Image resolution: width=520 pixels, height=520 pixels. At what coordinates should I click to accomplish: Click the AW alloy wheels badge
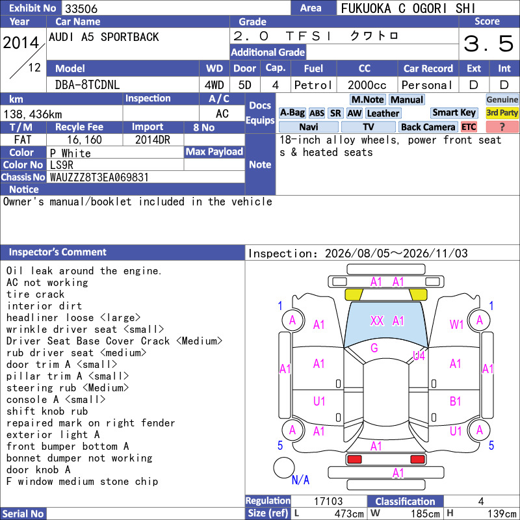click(x=354, y=113)
